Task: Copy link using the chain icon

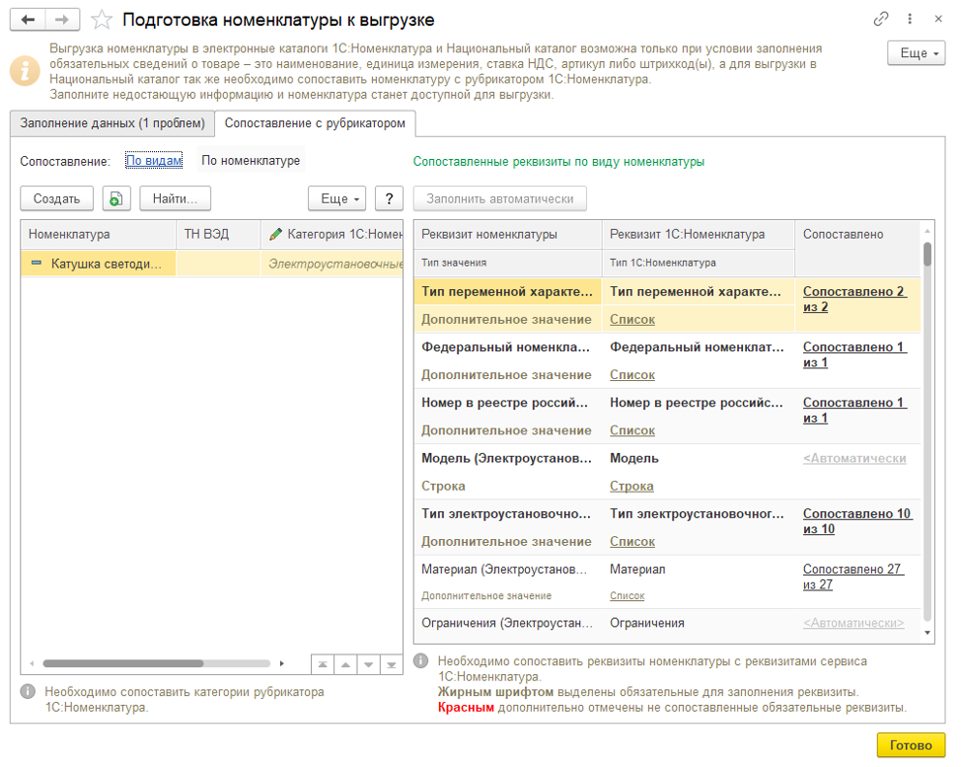Action: [881, 19]
